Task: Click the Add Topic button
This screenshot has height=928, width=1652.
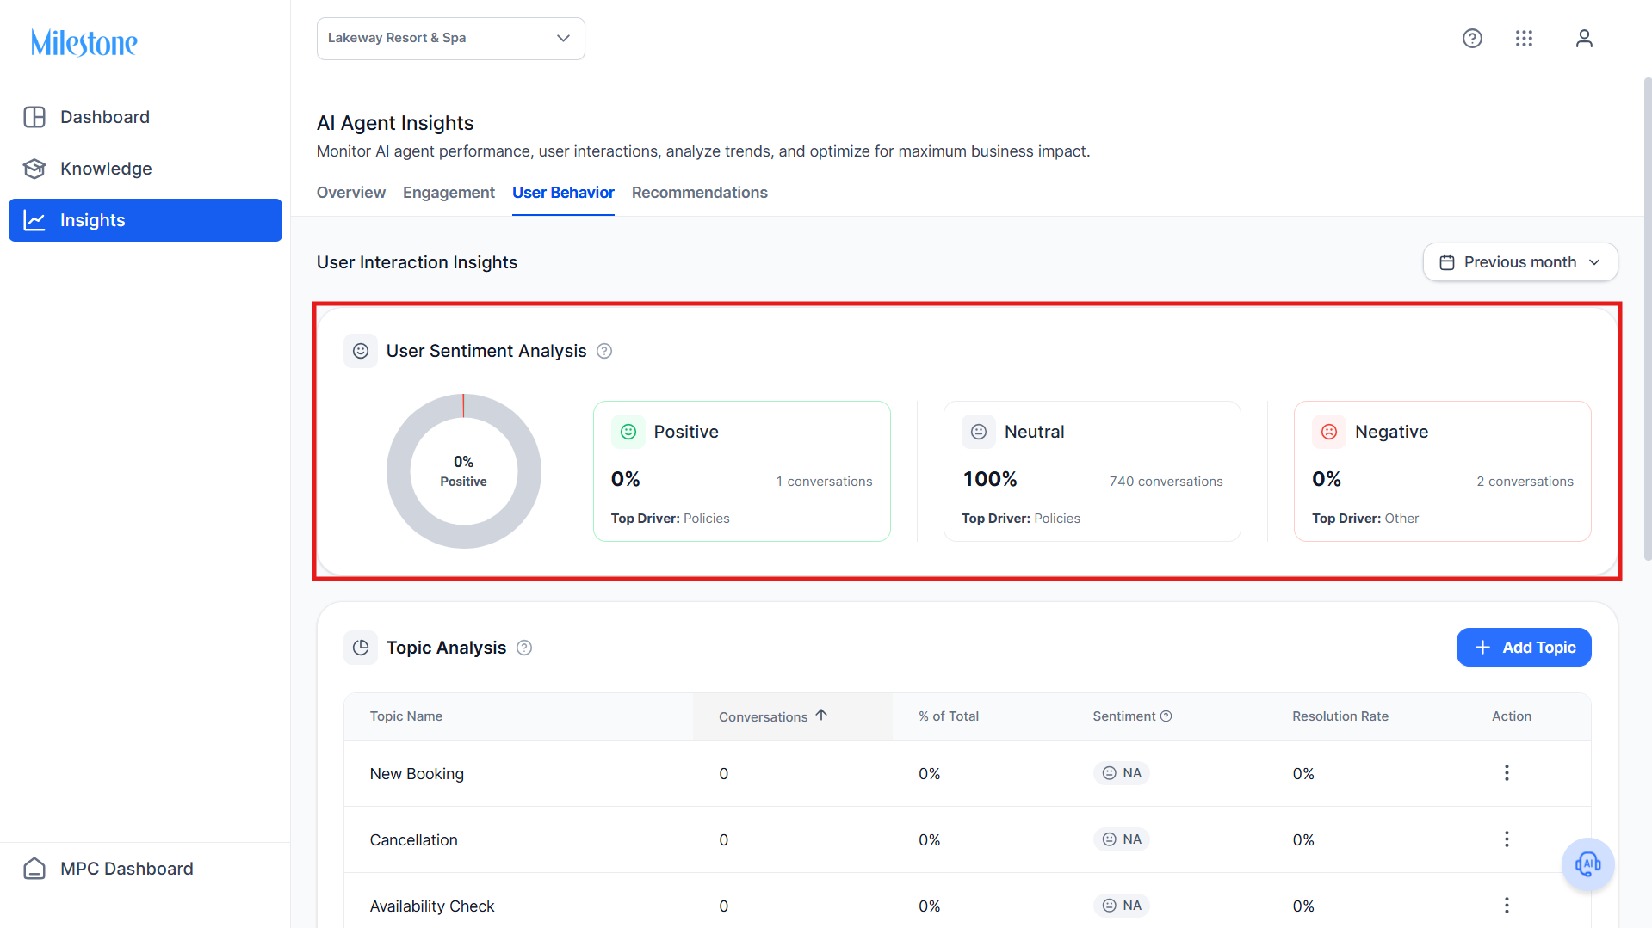Action: coord(1524,648)
